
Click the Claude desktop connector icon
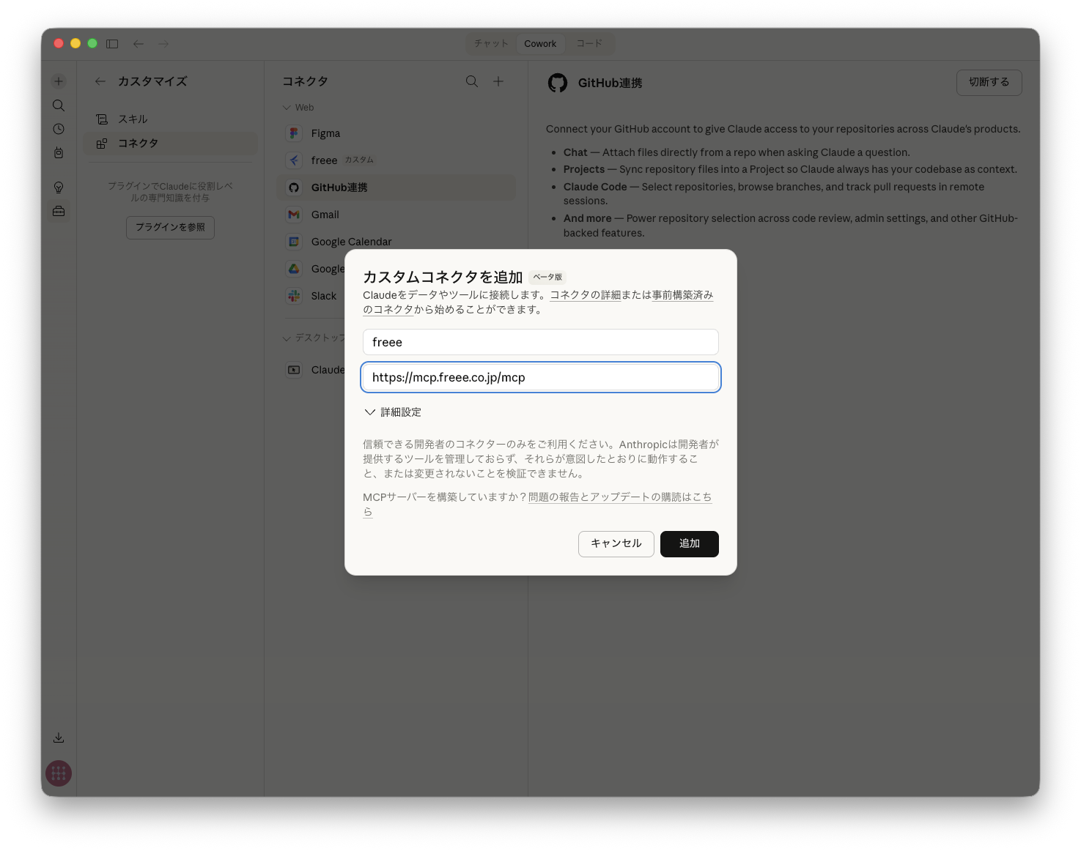pos(294,370)
